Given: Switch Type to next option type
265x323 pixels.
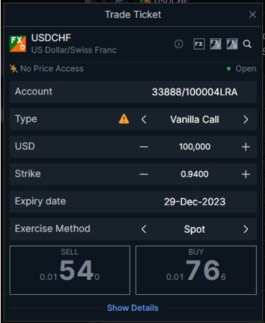Looking at the screenshot, I should point(246,120).
